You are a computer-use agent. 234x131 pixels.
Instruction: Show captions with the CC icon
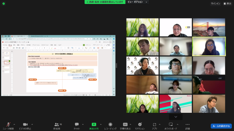point(125,124)
